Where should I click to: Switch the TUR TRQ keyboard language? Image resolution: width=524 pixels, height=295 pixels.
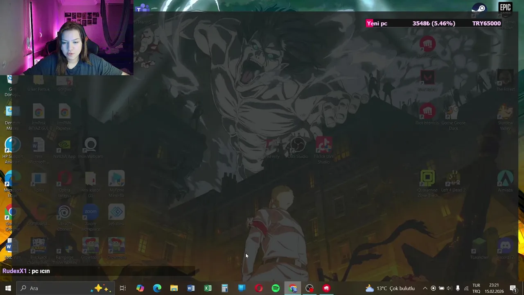click(x=477, y=288)
